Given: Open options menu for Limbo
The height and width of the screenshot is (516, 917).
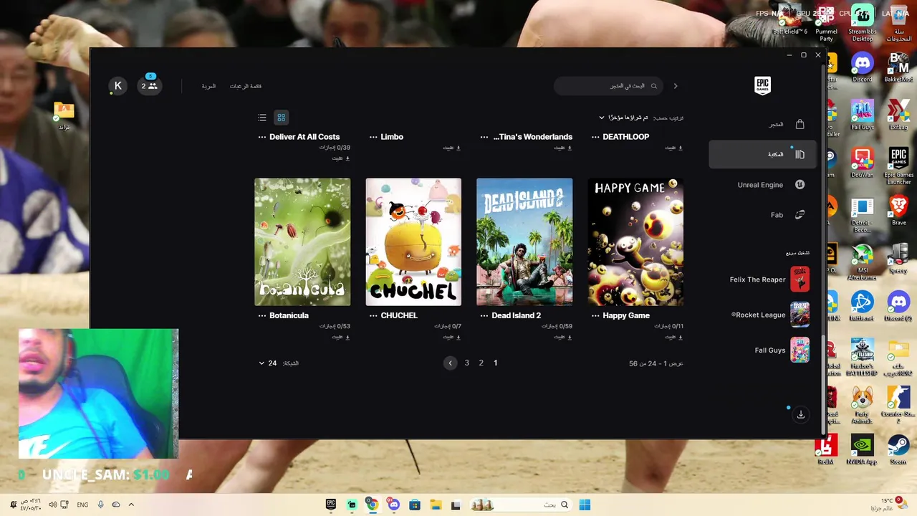Looking at the screenshot, I should click(x=373, y=137).
